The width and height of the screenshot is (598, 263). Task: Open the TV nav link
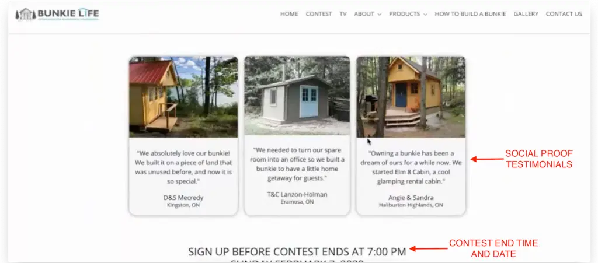coord(343,14)
